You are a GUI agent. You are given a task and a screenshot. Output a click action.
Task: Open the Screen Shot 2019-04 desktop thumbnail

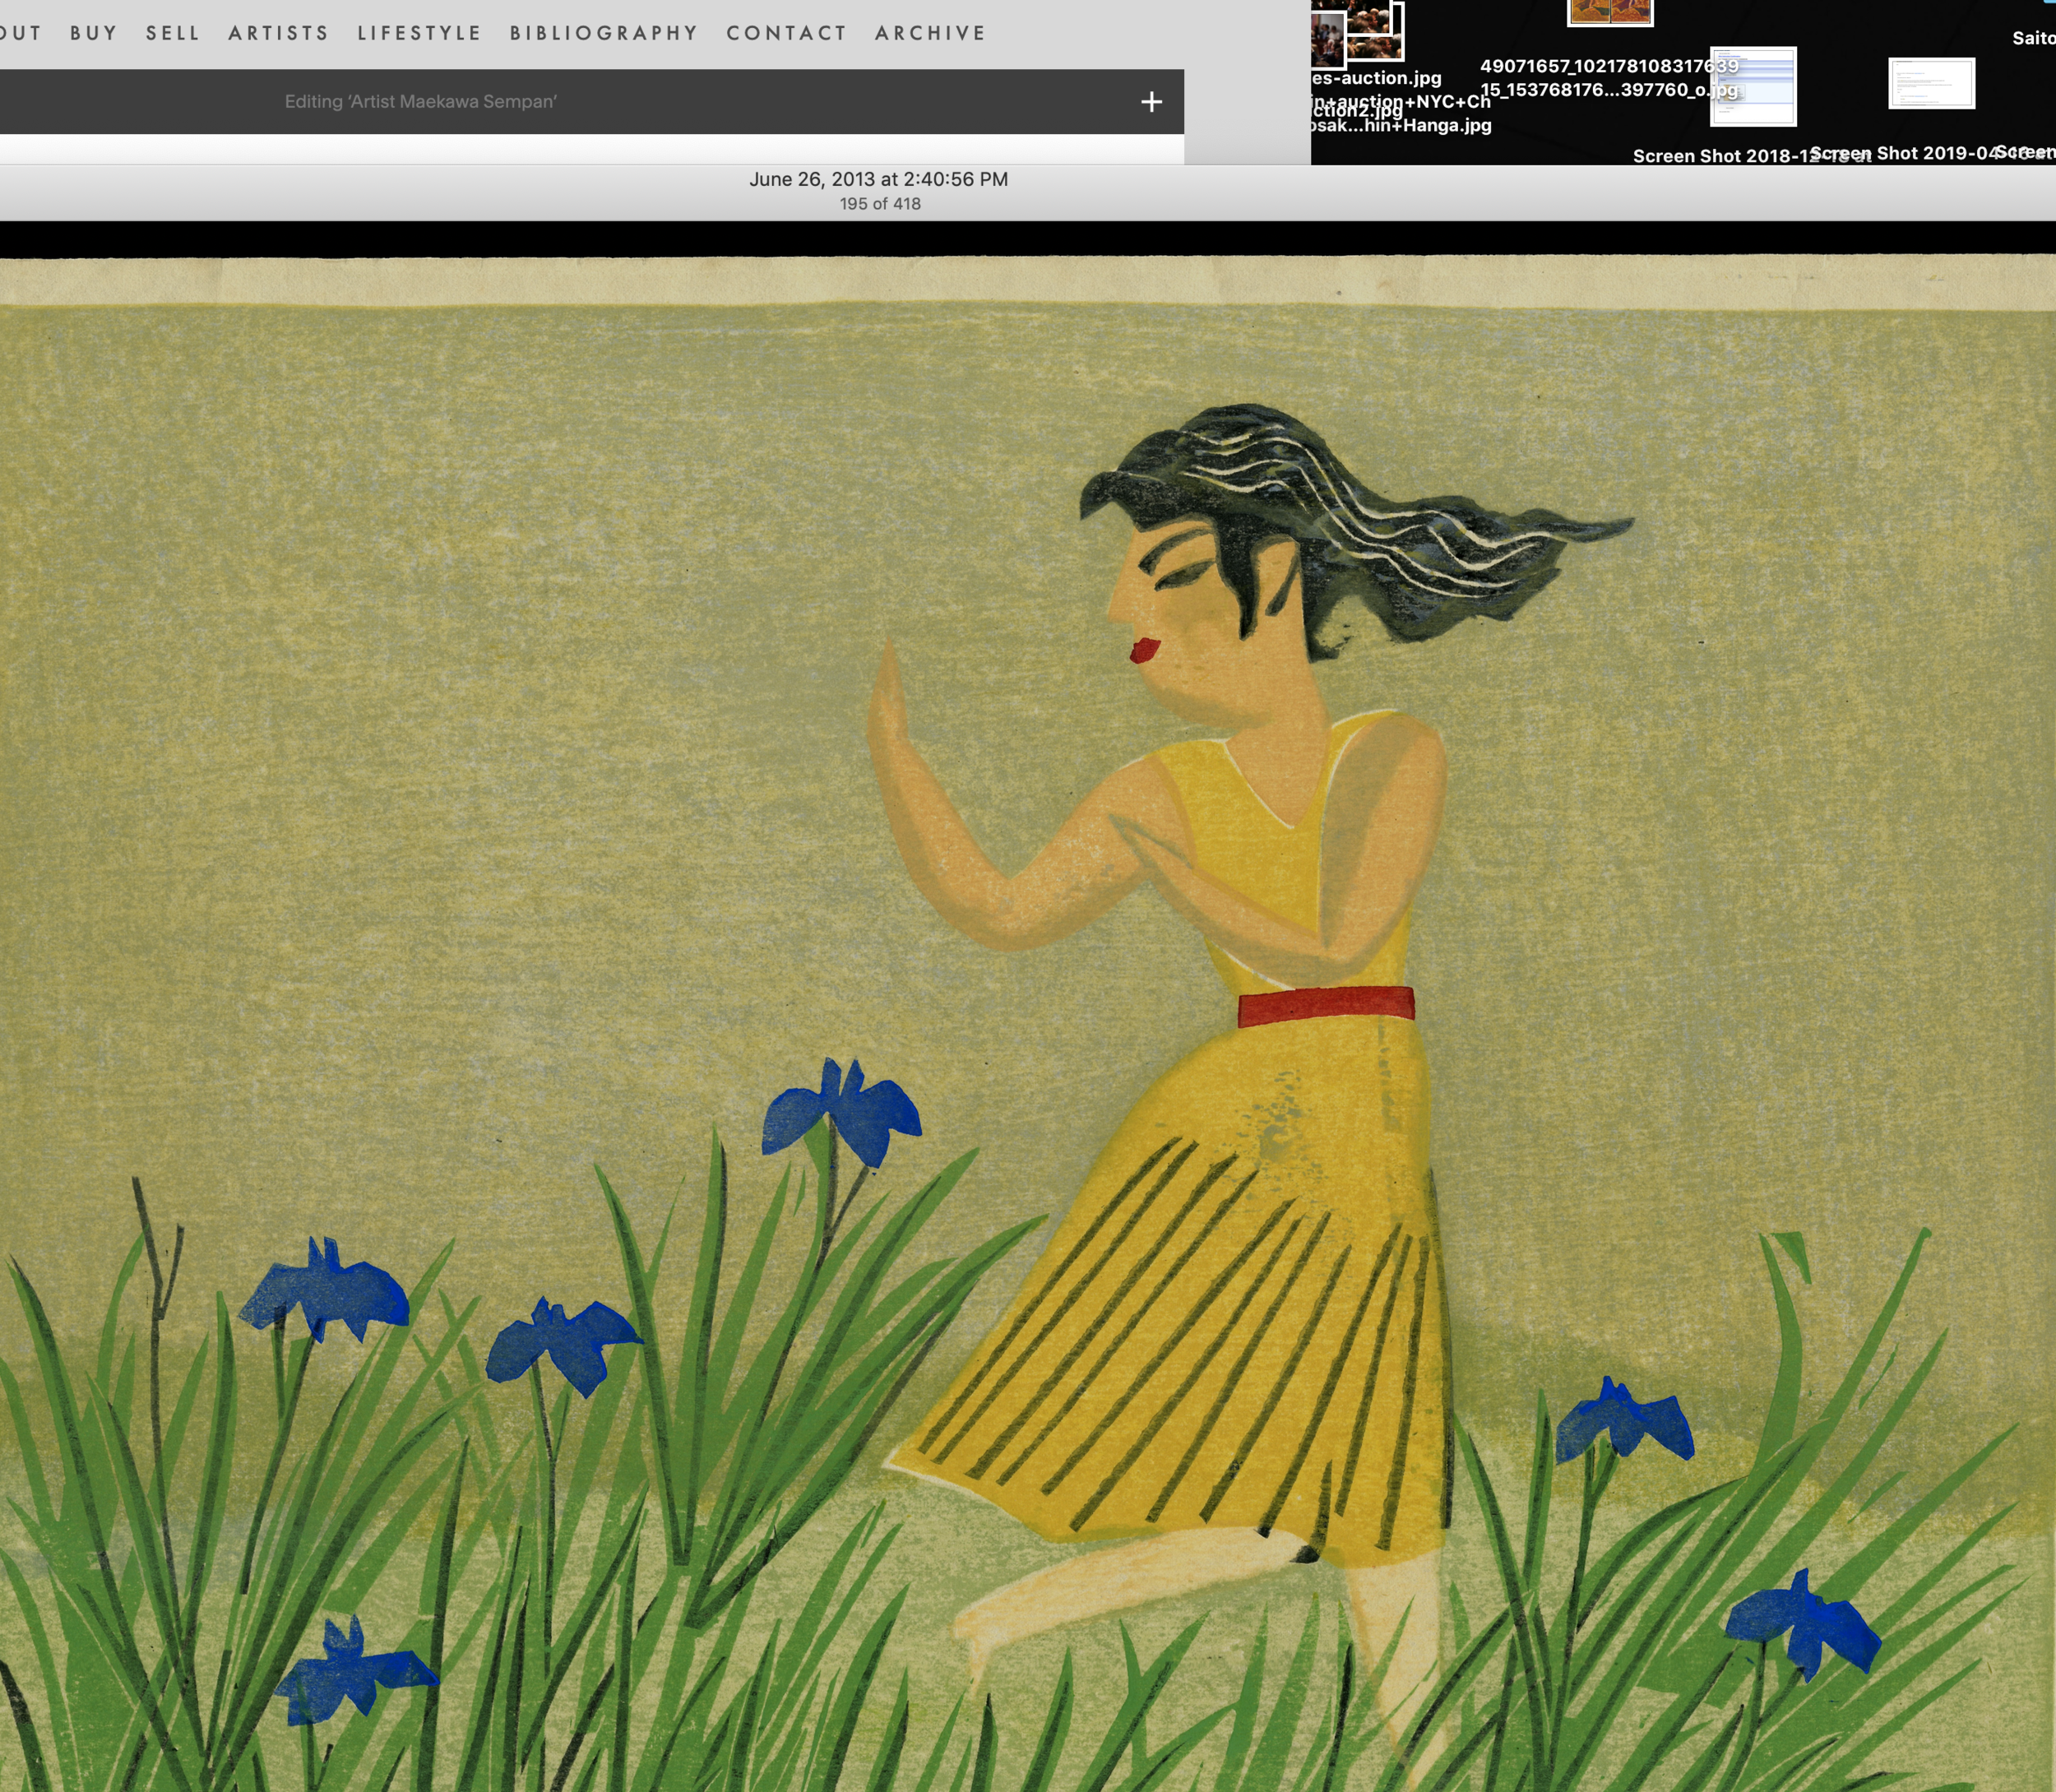[1931, 83]
